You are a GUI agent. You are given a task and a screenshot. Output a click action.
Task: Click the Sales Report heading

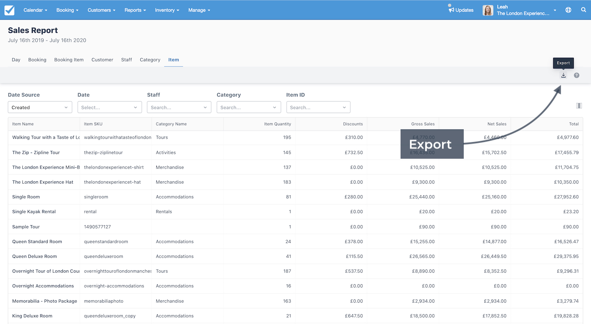pos(33,30)
